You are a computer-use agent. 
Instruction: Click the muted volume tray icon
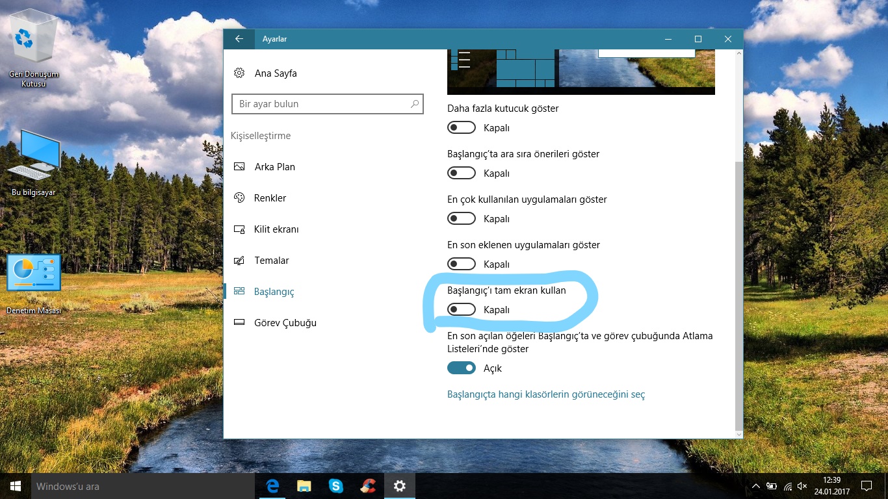coord(803,486)
